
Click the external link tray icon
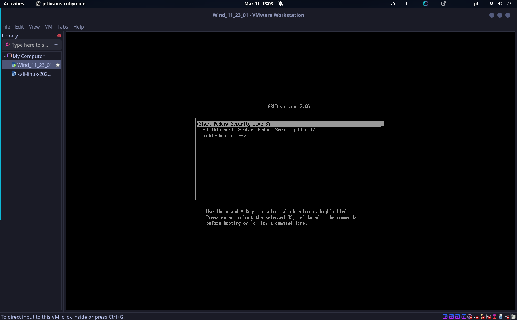[443, 4]
